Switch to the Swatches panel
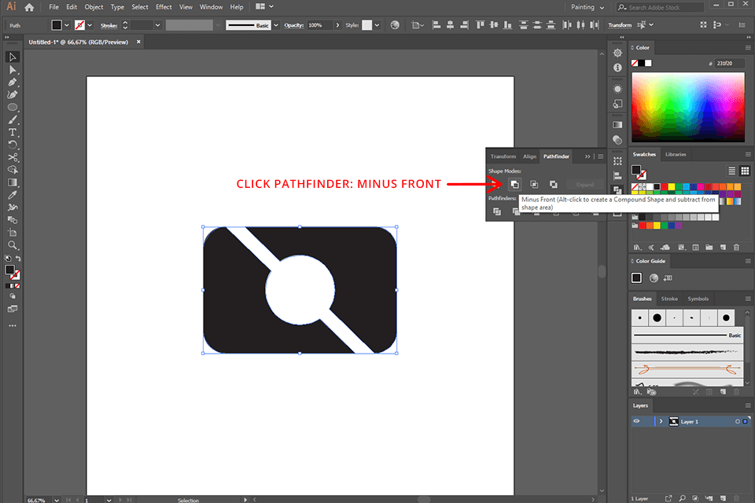 pos(645,154)
